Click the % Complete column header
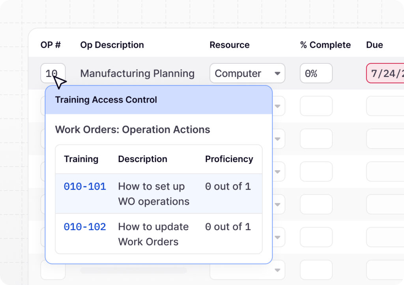Screen dimensions: 404x285 (325, 45)
